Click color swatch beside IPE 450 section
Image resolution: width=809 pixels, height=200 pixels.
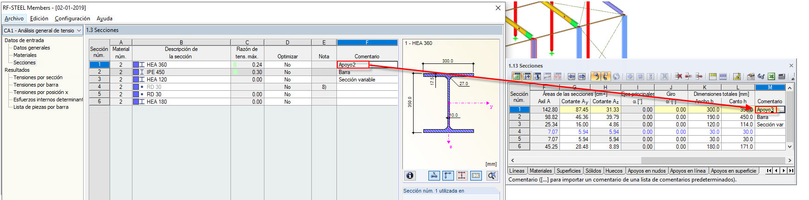pos(136,72)
